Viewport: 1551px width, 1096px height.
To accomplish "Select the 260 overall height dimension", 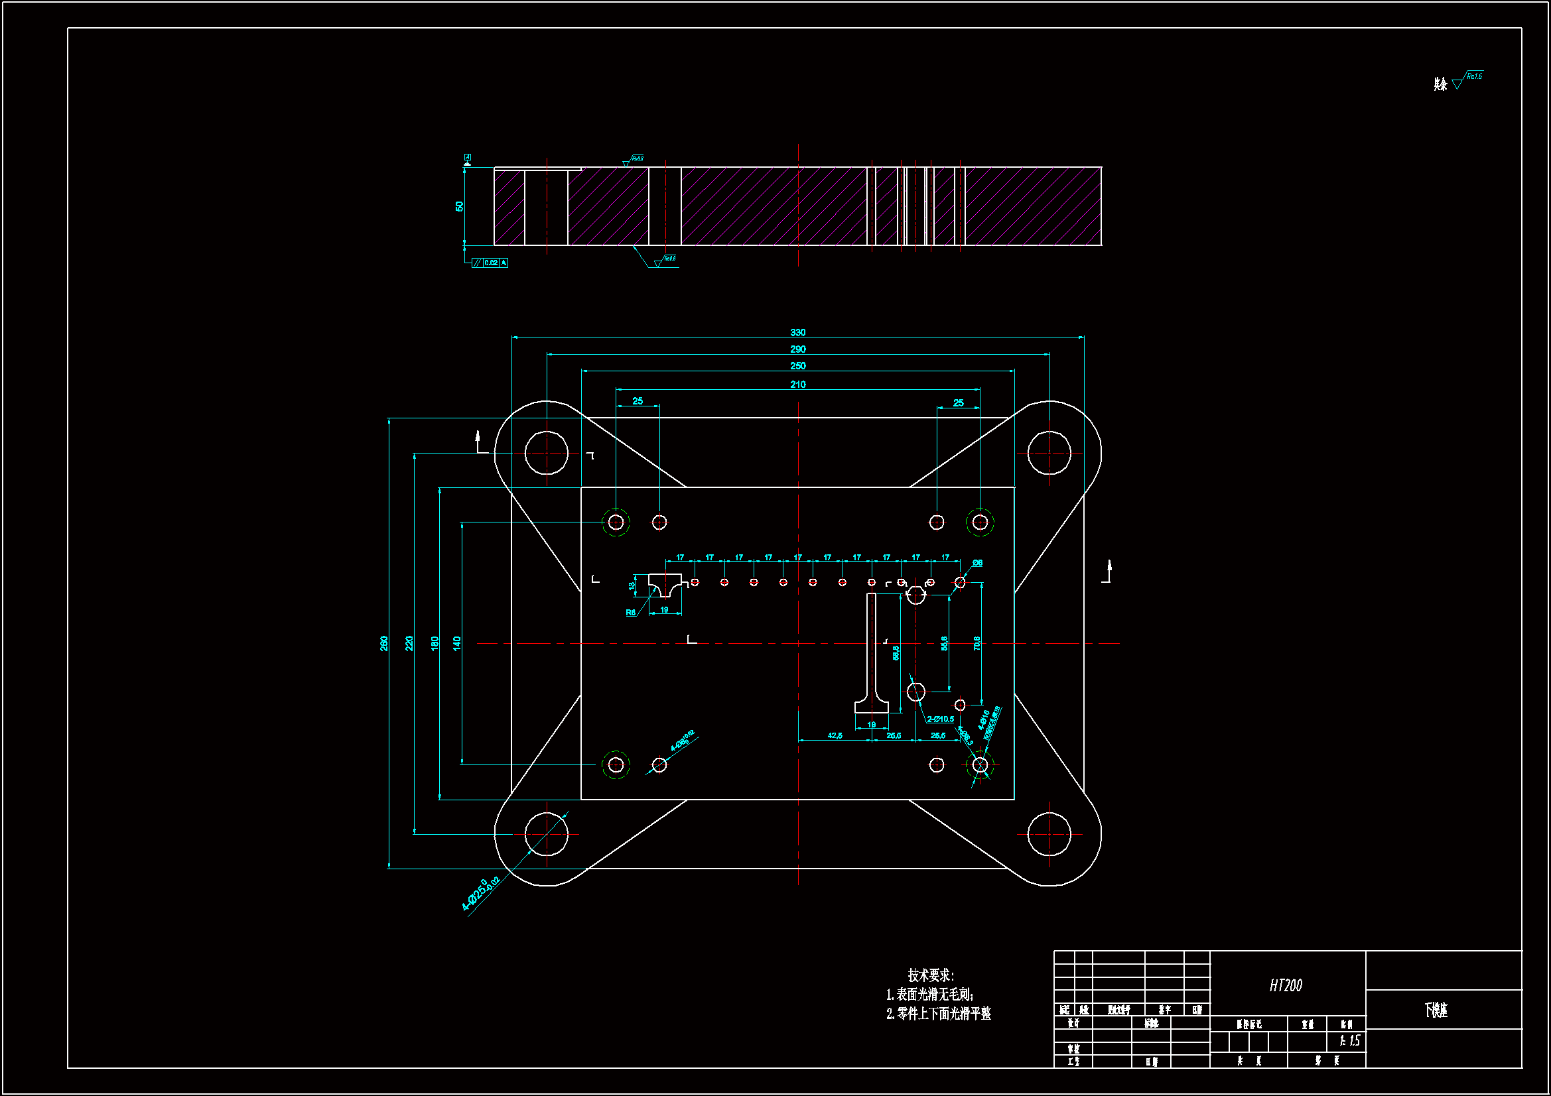I will (x=383, y=643).
